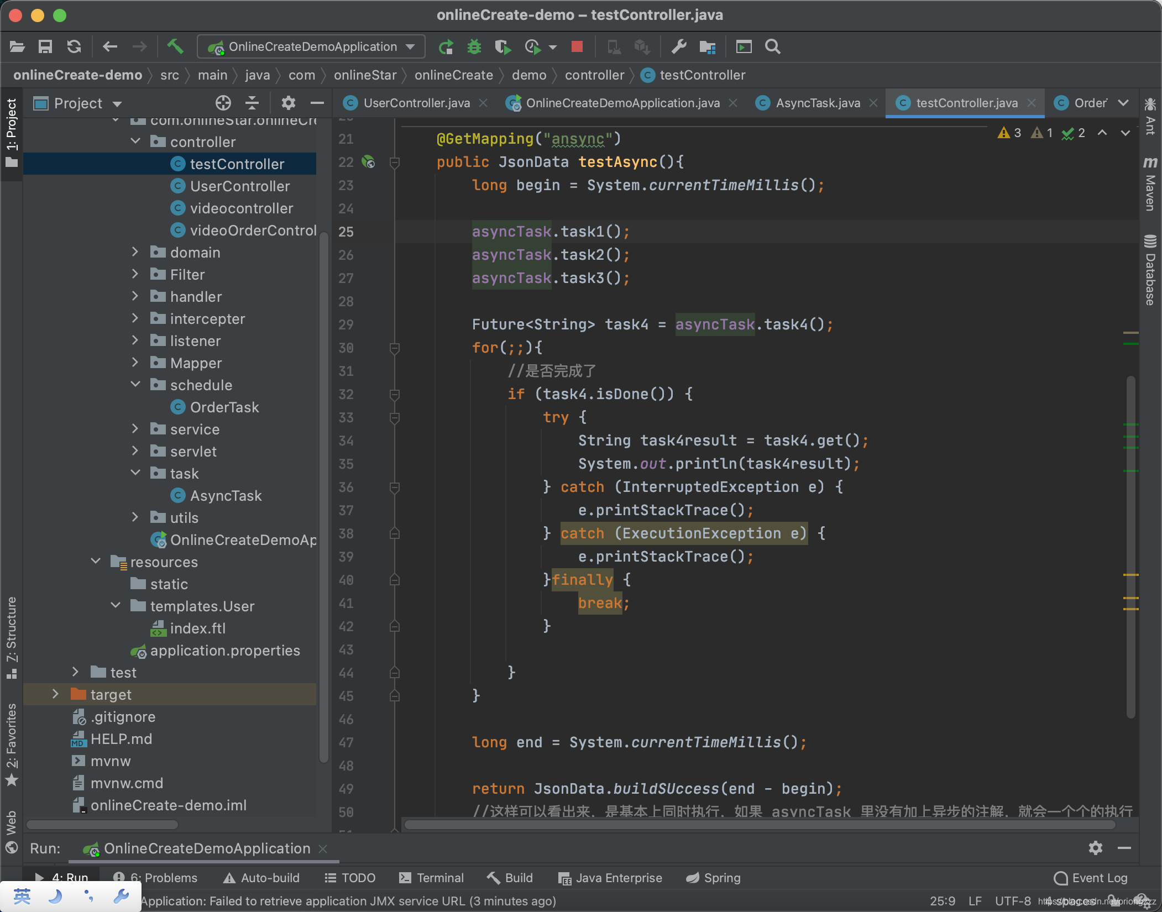Image resolution: width=1162 pixels, height=912 pixels.
Task: Hide the Project panel with minus icon
Action: point(317,103)
